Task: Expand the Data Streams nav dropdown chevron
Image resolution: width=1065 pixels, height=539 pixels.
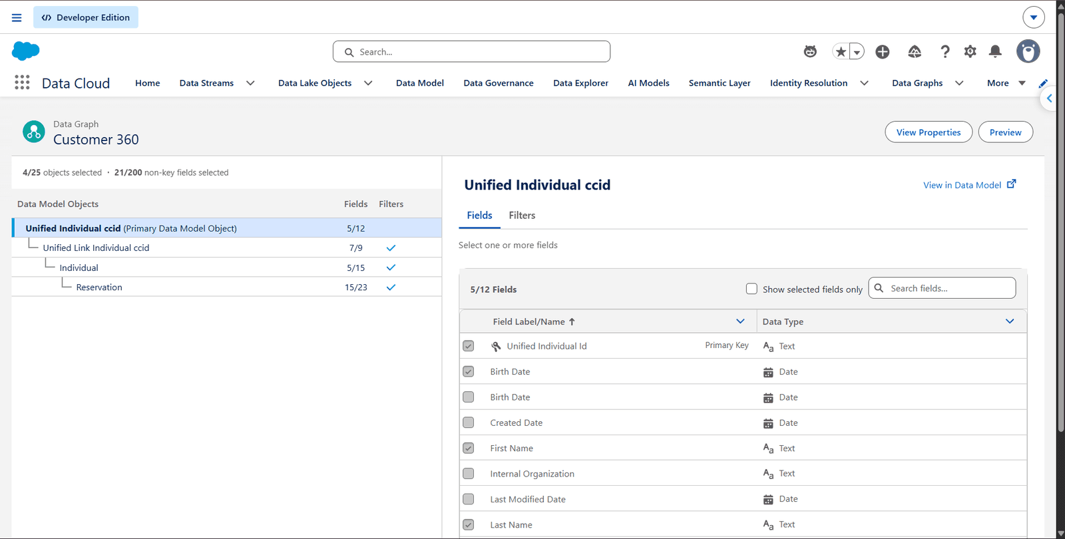Action: pos(250,83)
